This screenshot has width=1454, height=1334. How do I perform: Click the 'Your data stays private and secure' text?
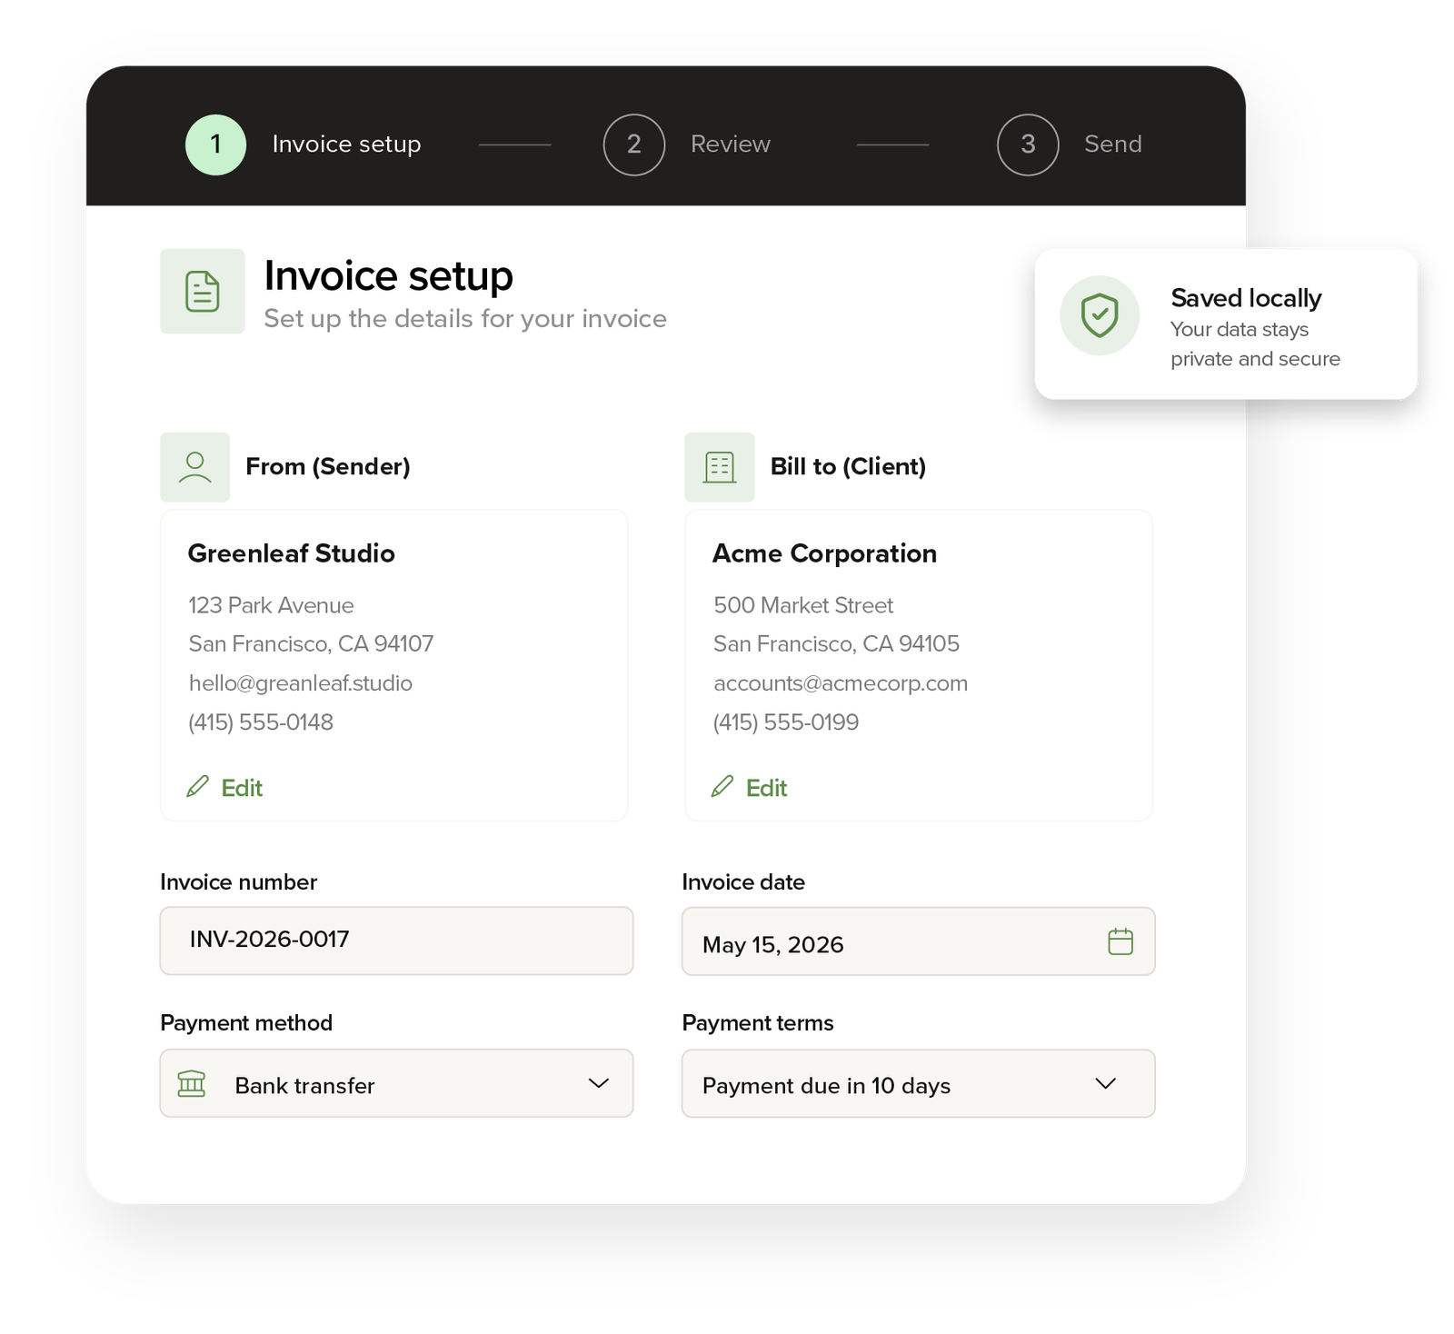tap(1255, 344)
